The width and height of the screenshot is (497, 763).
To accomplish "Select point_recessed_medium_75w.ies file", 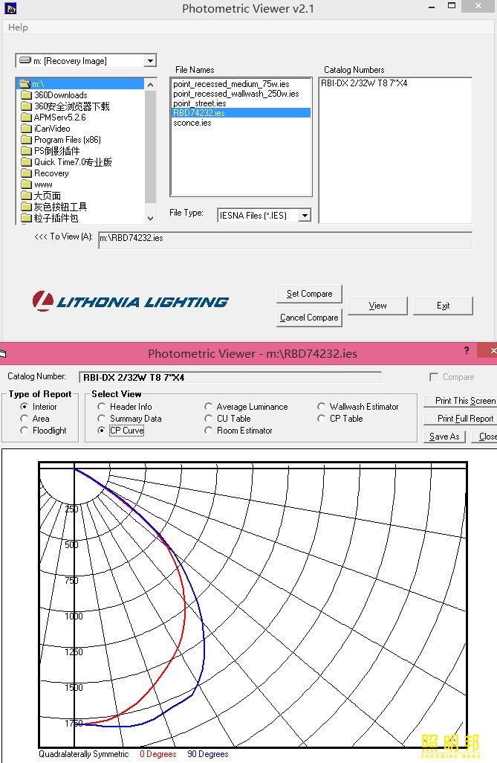I will [x=232, y=84].
